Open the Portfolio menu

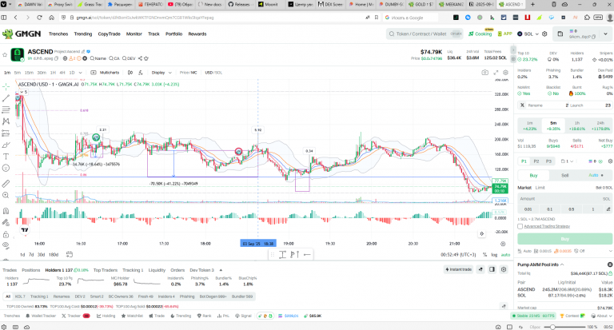click(173, 34)
